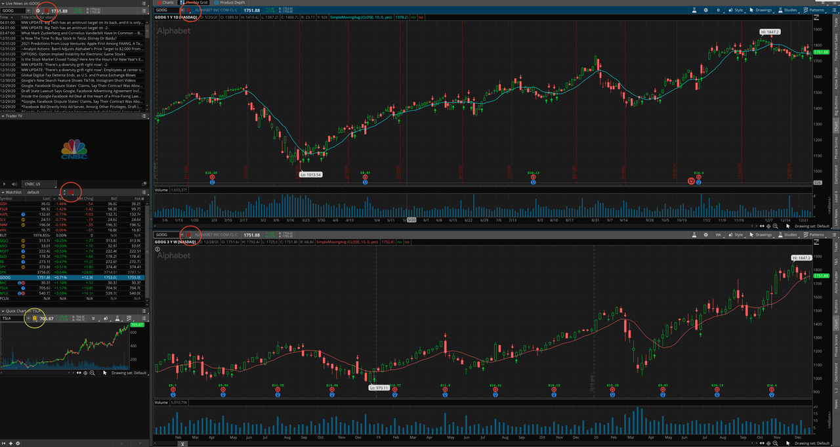Toggle the Trade side tab on upper chart
The height and width of the screenshot is (447, 840).
click(x=836, y=24)
